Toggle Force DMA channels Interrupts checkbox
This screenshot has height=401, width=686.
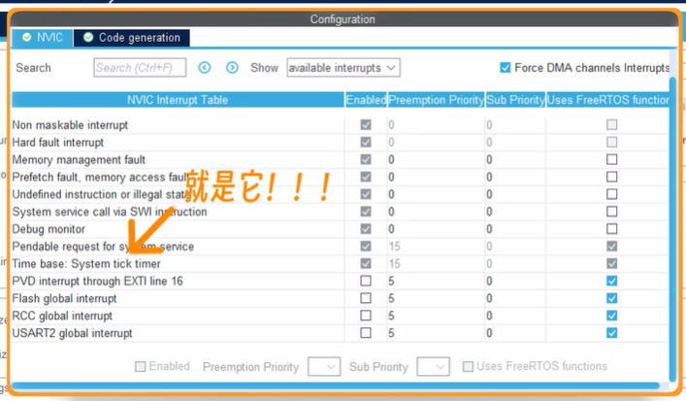tap(505, 67)
